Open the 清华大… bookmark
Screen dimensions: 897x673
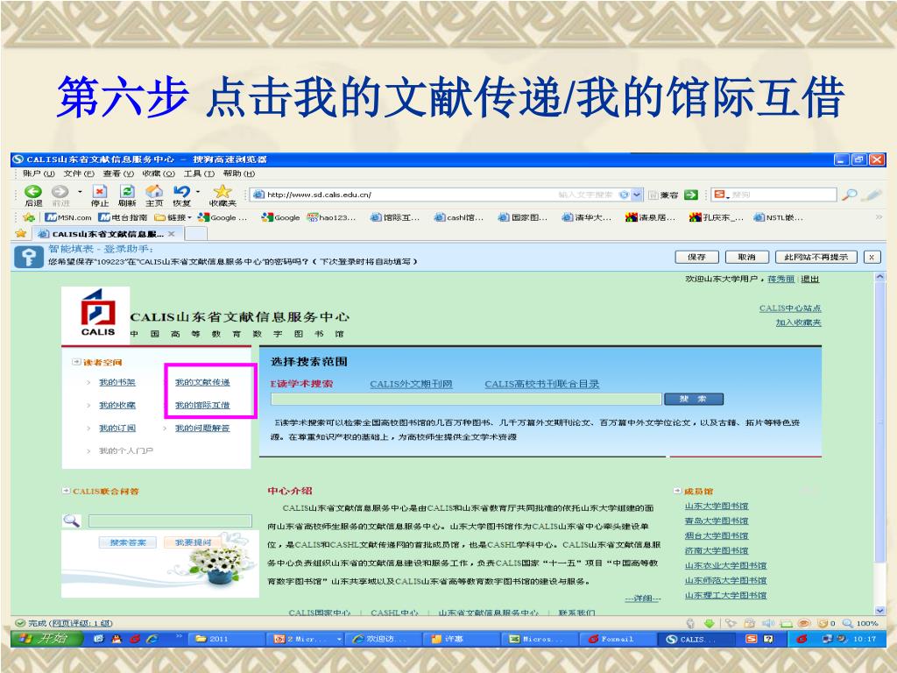pos(587,217)
